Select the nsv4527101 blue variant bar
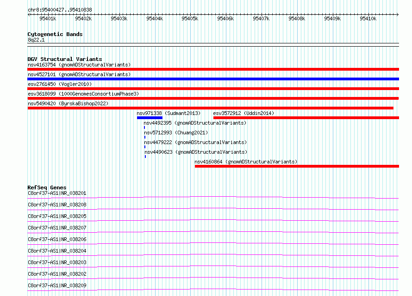 pyautogui.click(x=213, y=79)
